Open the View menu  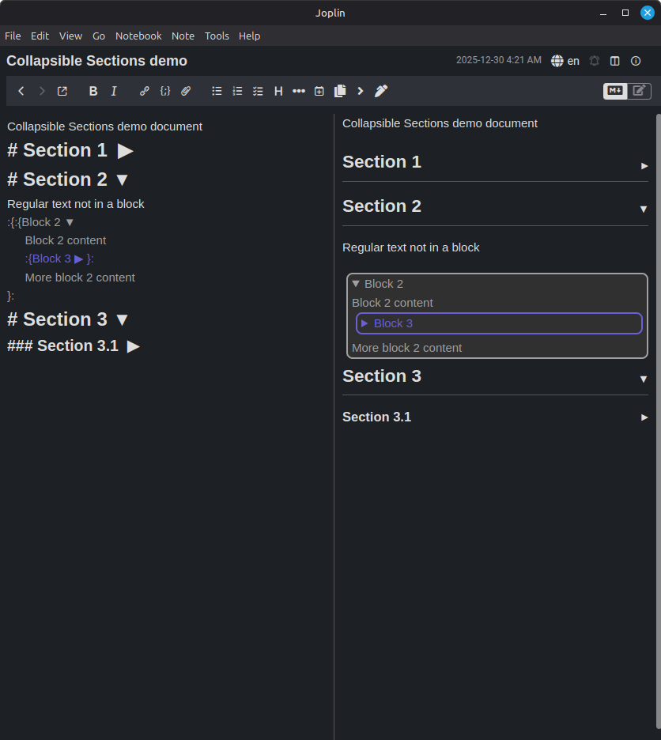70,36
